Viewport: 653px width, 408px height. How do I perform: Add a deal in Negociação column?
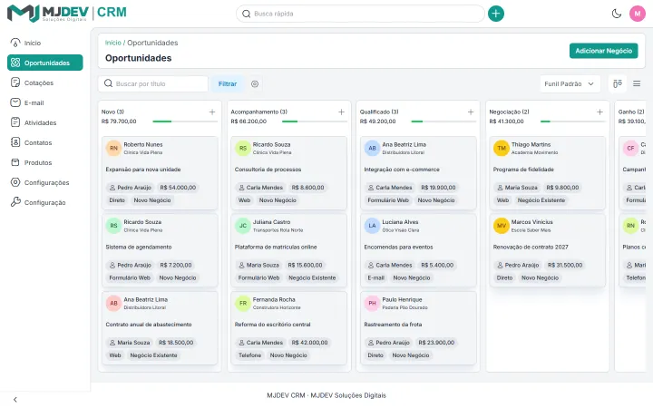point(599,112)
